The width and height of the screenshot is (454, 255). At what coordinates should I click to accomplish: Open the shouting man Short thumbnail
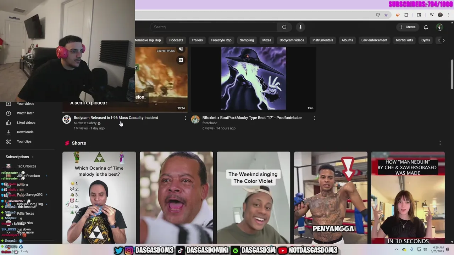point(176,198)
